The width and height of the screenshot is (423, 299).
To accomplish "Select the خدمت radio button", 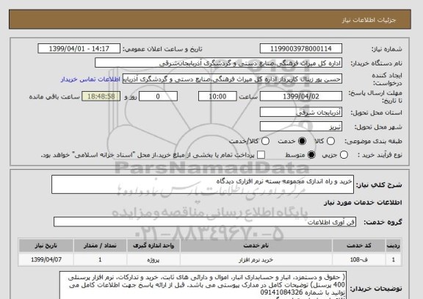I will point(302,141).
